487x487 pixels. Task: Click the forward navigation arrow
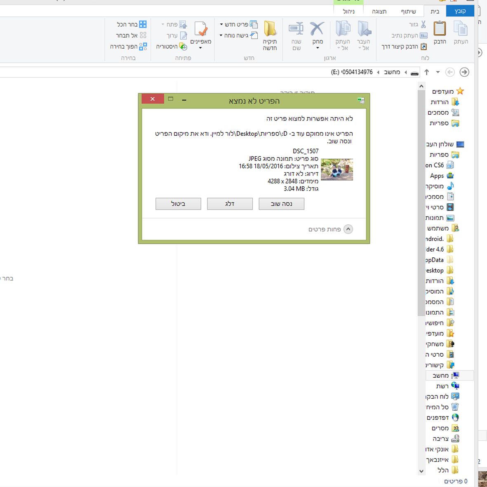click(464, 72)
